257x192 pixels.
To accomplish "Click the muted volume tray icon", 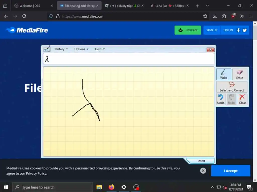I will pyautogui.click(x=225, y=187).
